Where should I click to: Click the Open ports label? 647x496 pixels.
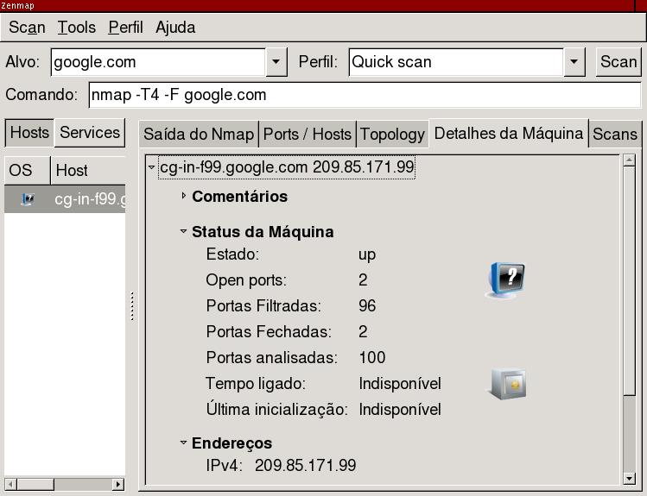pos(246,280)
